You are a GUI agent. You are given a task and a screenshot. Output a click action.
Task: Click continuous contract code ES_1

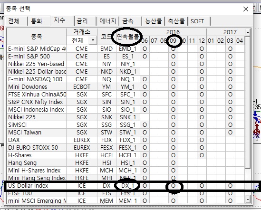(128, 57)
